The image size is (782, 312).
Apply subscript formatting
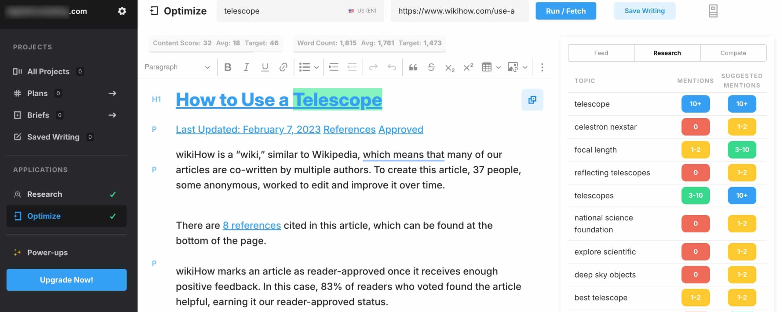(450, 68)
